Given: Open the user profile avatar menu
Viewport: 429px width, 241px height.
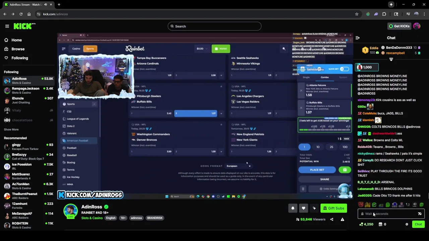Looking at the screenshot, I should (x=417, y=26).
